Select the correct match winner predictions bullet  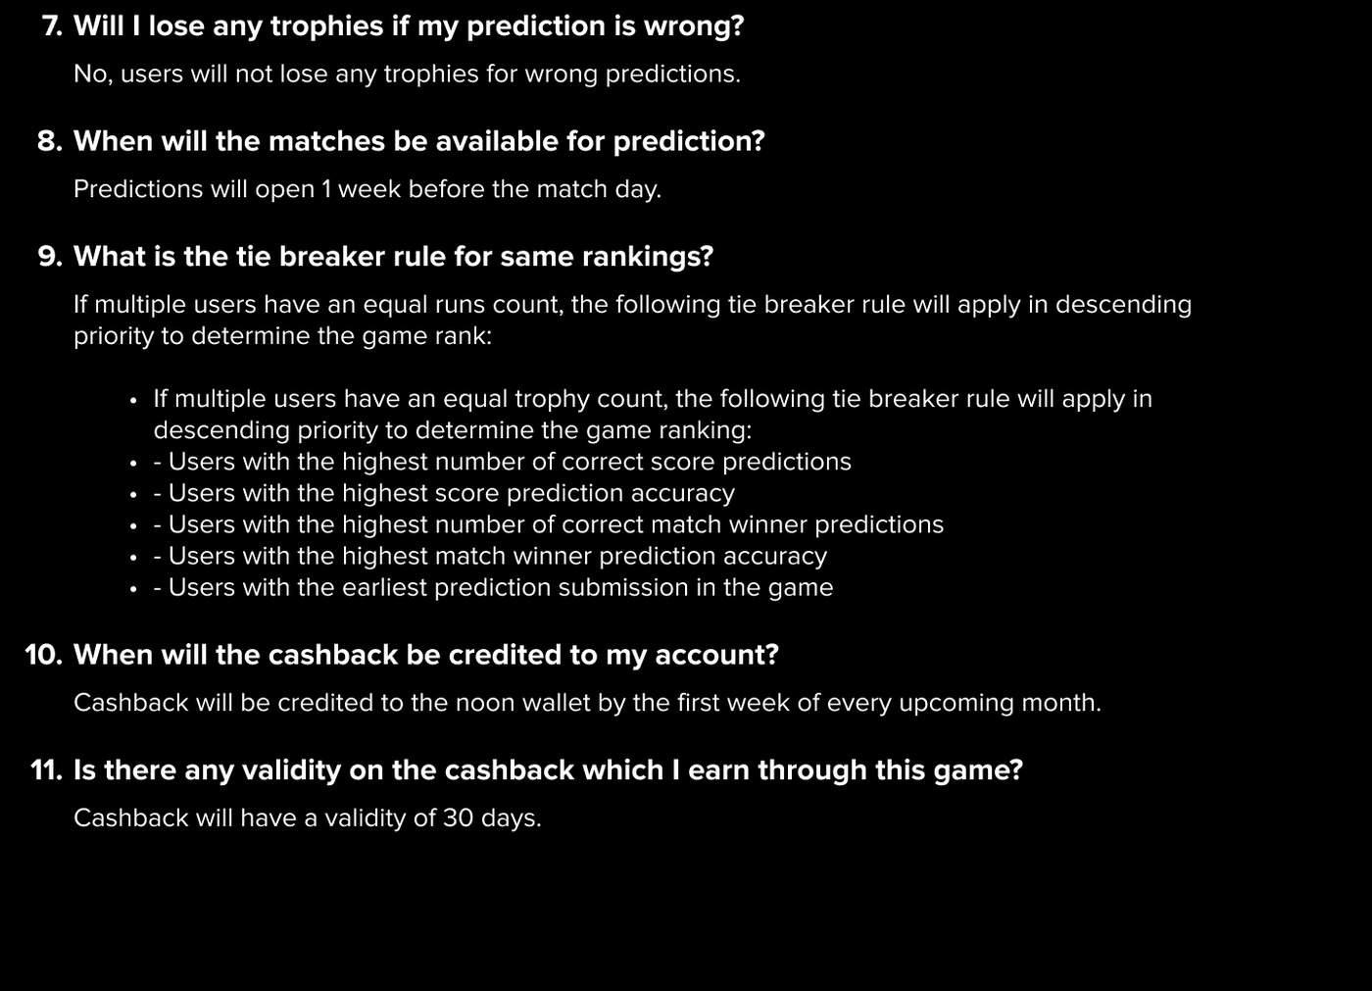click(548, 524)
